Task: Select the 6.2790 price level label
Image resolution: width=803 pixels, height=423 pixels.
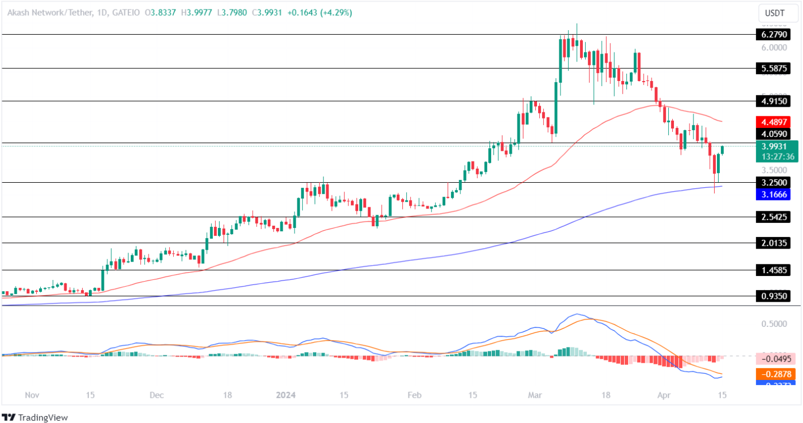Action: tap(774, 35)
